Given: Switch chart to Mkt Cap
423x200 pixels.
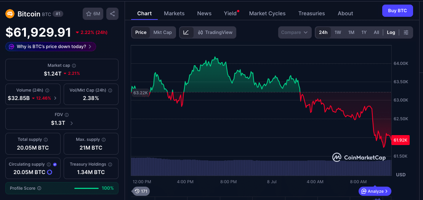Looking at the screenshot, I should tap(162, 32).
